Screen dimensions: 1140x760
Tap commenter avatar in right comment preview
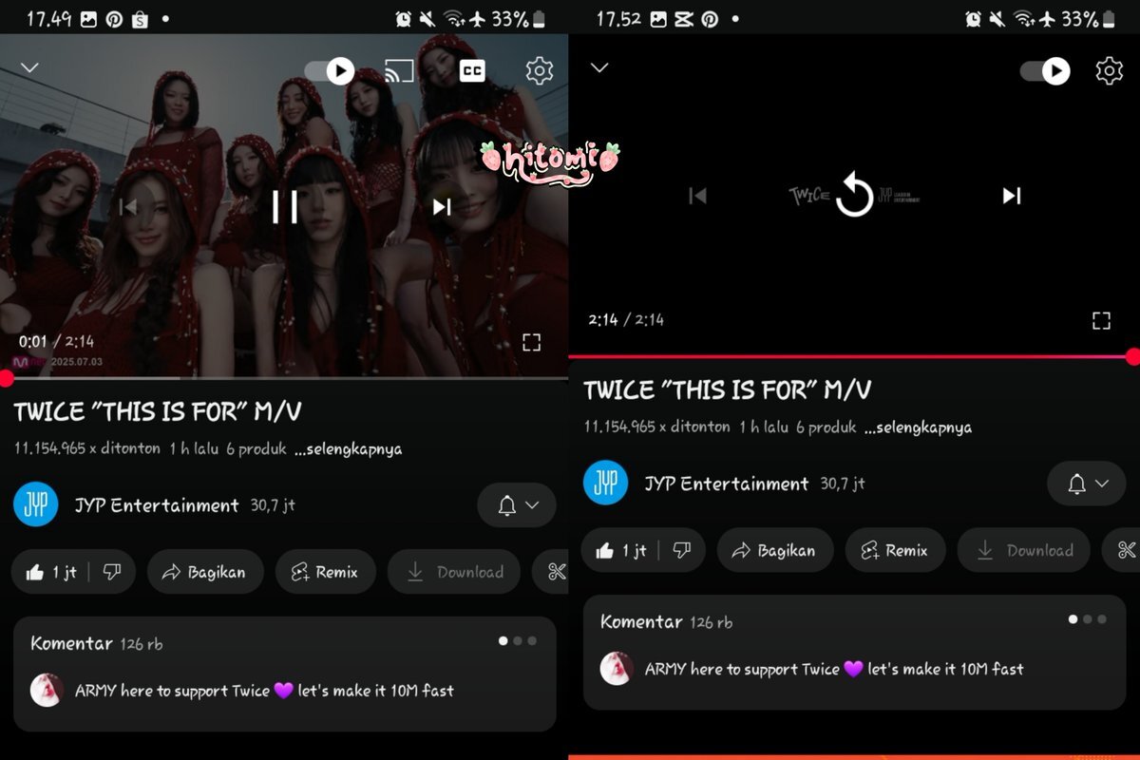[617, 669]
